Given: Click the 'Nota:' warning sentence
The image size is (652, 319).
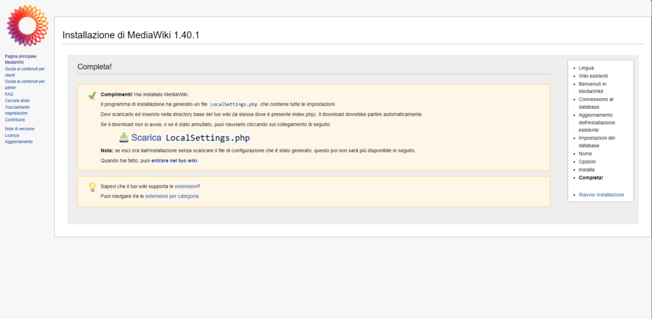Looking at the screenshot, I should (x=258, y=150).
